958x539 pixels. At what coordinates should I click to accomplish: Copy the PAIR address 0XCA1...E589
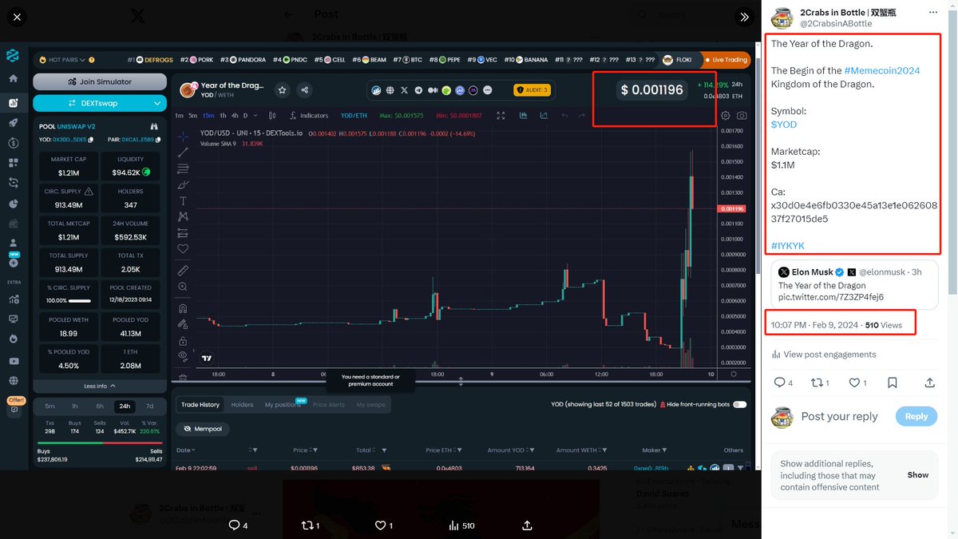(158, 139)
